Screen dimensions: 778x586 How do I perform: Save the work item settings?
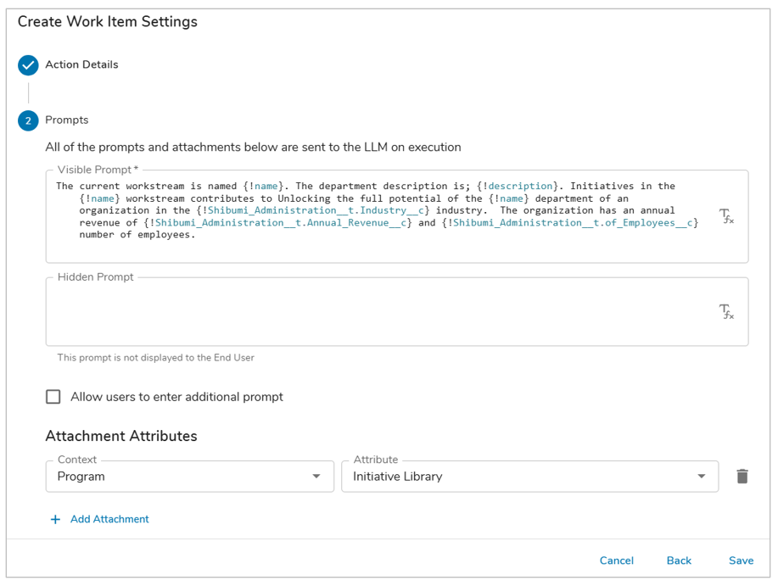[x=741, y=561]
